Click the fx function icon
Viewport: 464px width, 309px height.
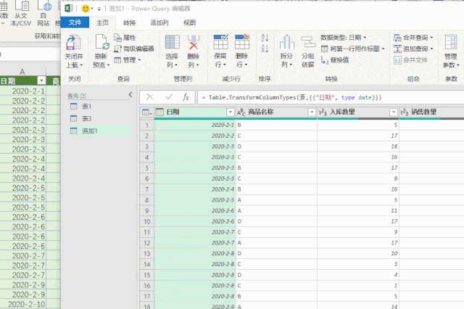[186, 97]
